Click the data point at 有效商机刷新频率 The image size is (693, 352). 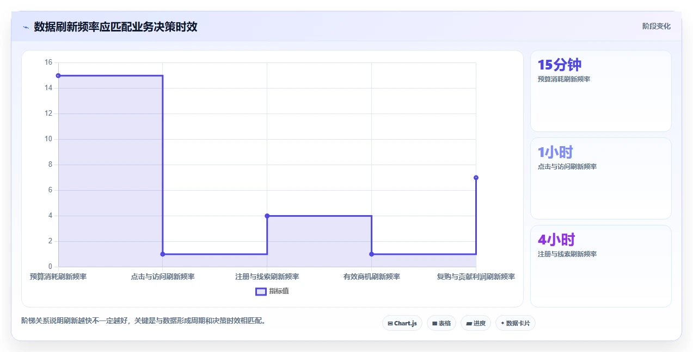[x=372, y=254]
